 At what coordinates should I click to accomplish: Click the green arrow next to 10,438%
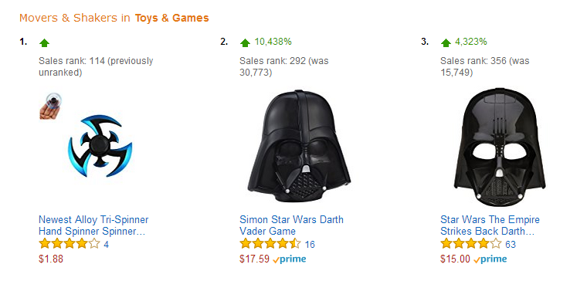click(245, 43)
